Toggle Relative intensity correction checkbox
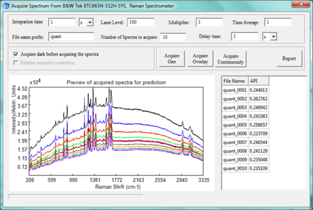 click(x=16, y=63)
